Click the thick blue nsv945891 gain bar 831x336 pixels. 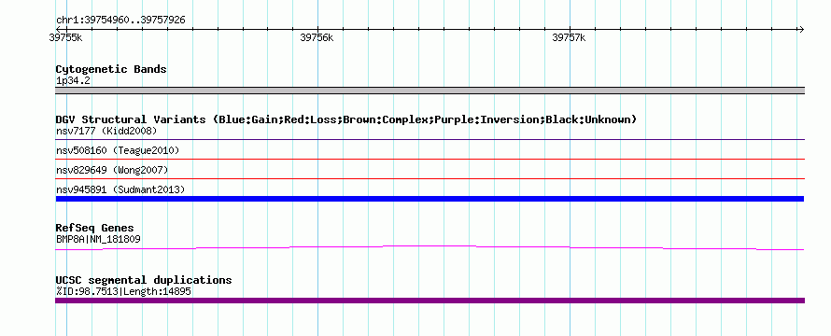pyautogui.click(x=430, y=199)
